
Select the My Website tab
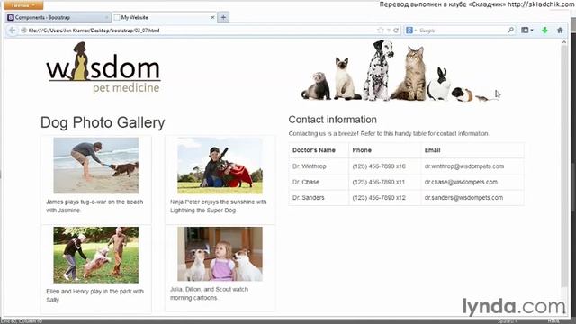pyautogui.click(x=165, y=17)
